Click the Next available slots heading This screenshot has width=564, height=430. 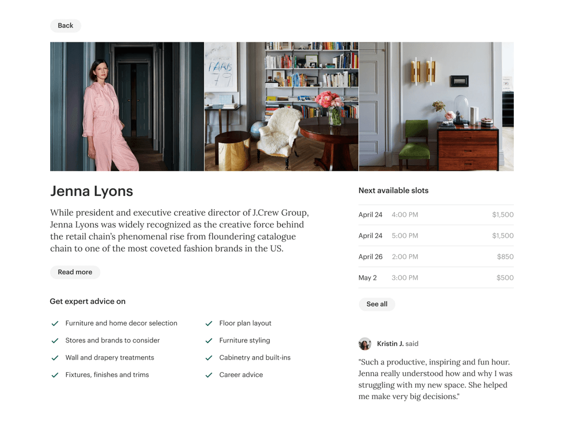click(393, 190)
